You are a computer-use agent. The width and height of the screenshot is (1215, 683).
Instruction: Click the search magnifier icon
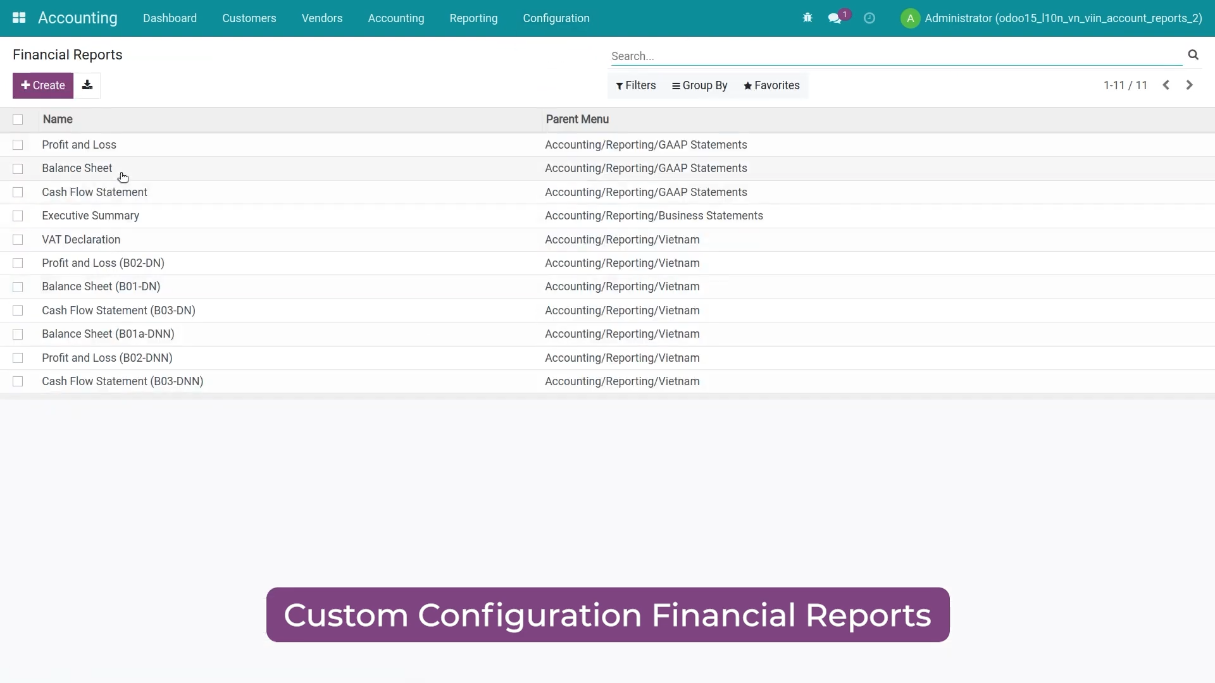1193,55
